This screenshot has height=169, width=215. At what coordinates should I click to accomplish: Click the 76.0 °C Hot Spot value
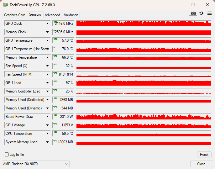[x=63, y=49]
